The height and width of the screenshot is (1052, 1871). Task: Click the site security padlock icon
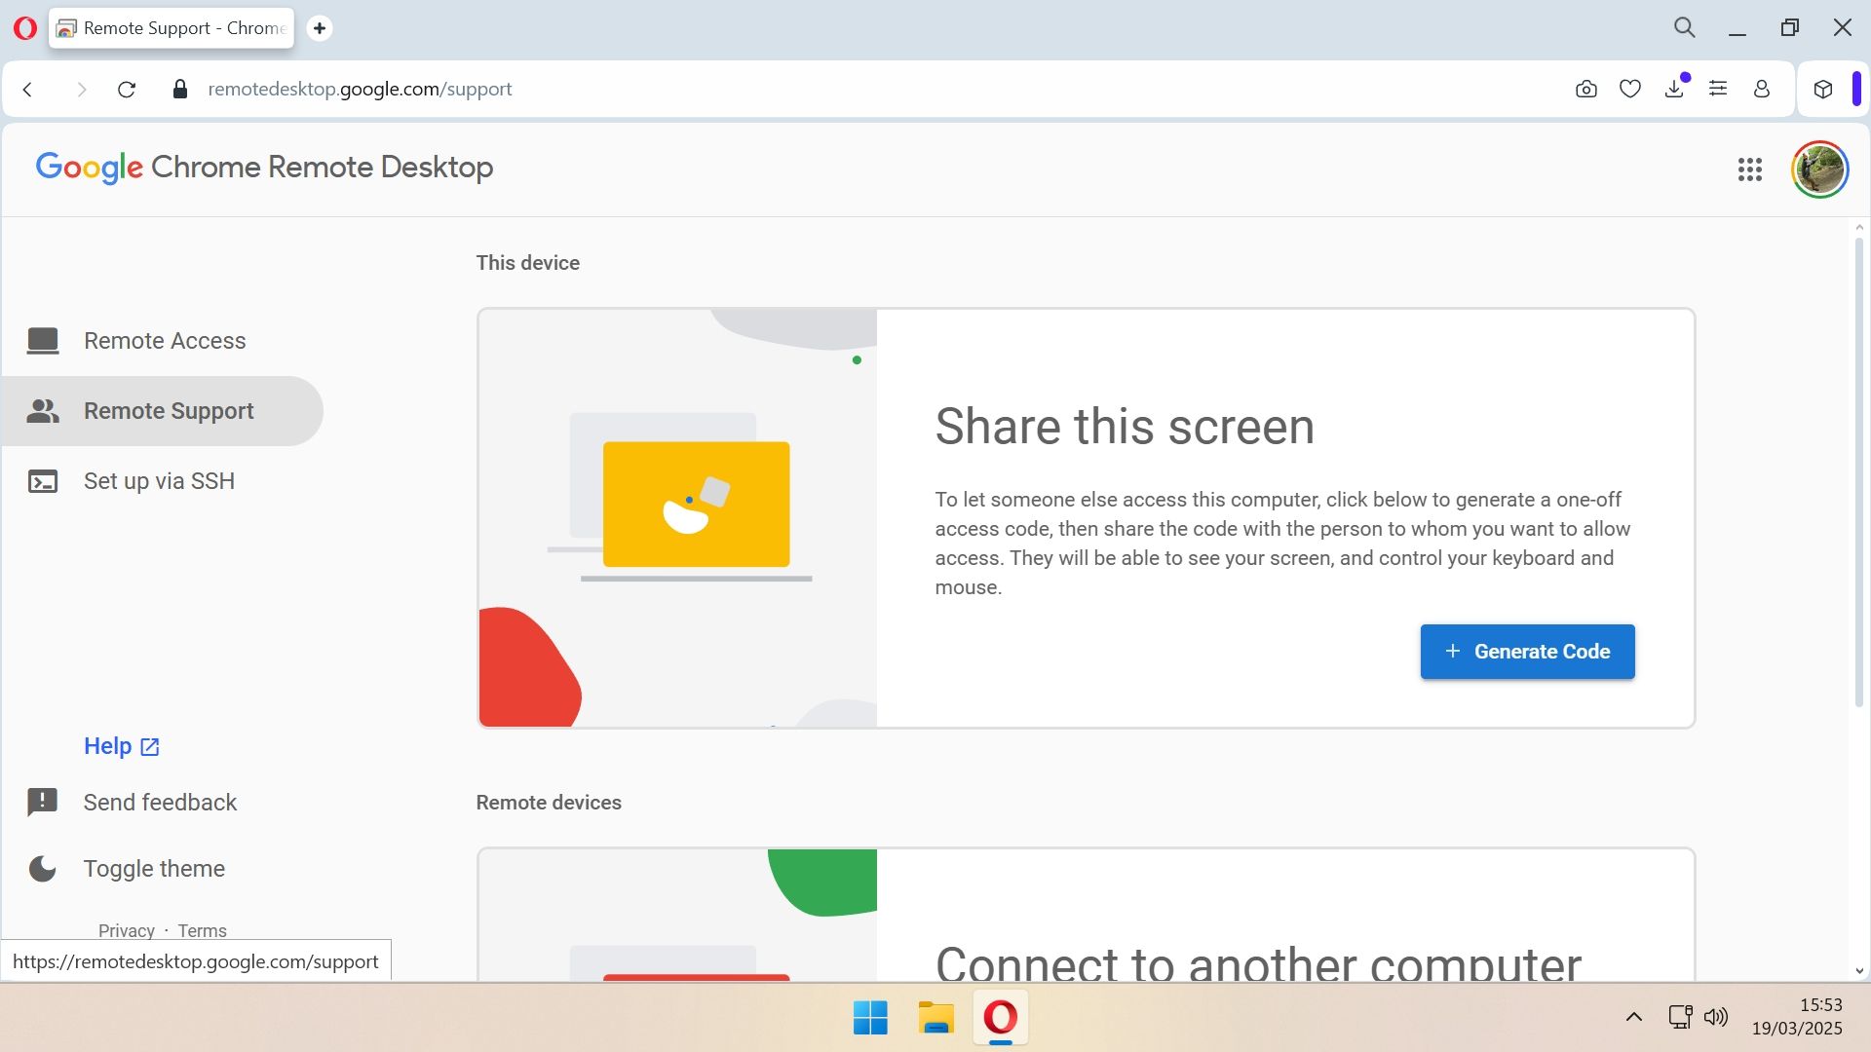(179, 89)
